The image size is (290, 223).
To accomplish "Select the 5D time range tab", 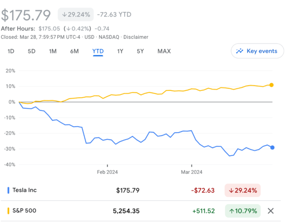I will [31, 51].
